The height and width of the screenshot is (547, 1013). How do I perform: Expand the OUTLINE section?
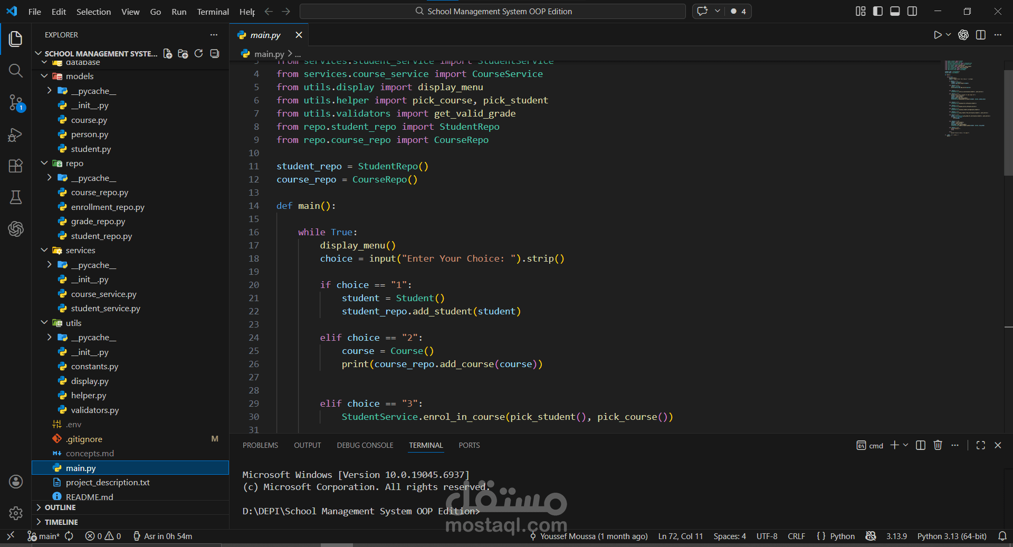coord(61,507)
